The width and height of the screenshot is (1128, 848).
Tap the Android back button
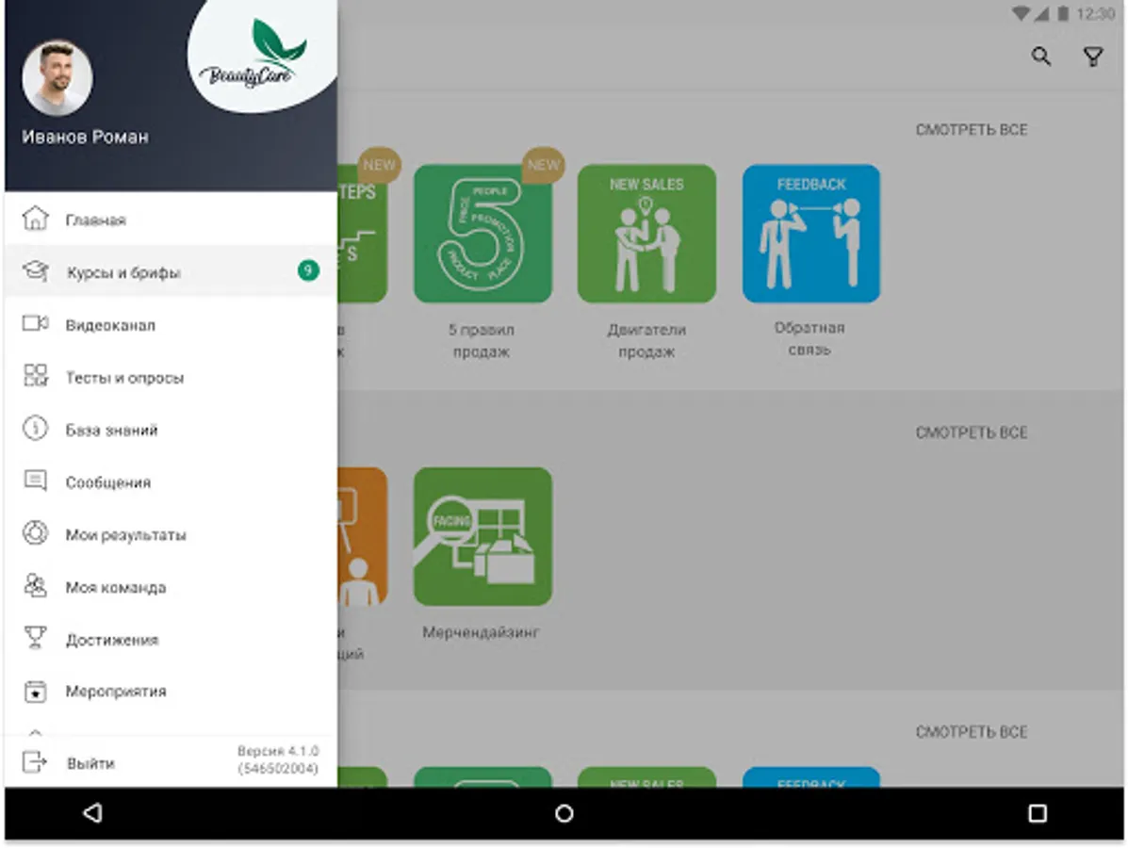(92, 813)
